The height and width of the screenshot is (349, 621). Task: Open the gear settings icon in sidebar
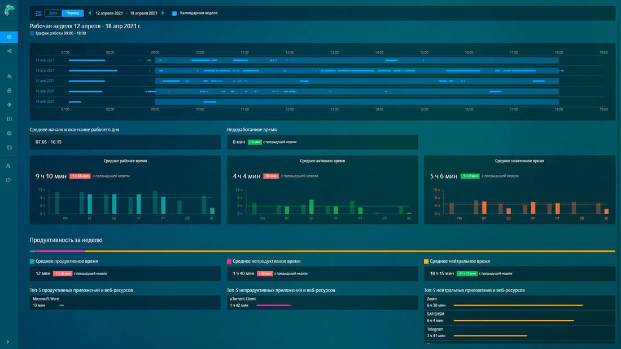point(9,133)
